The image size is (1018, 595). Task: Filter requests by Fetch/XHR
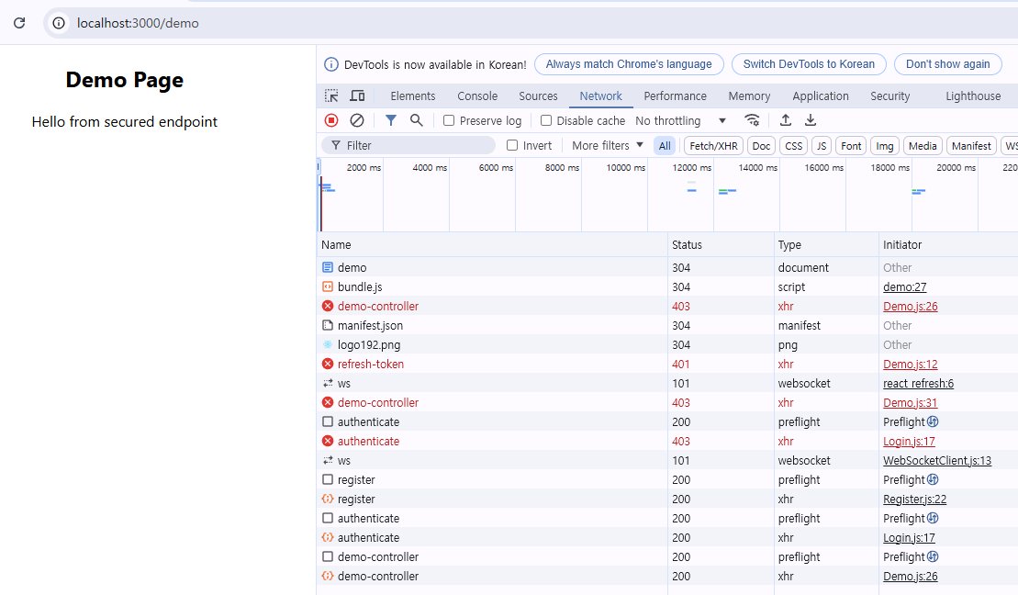713,145
